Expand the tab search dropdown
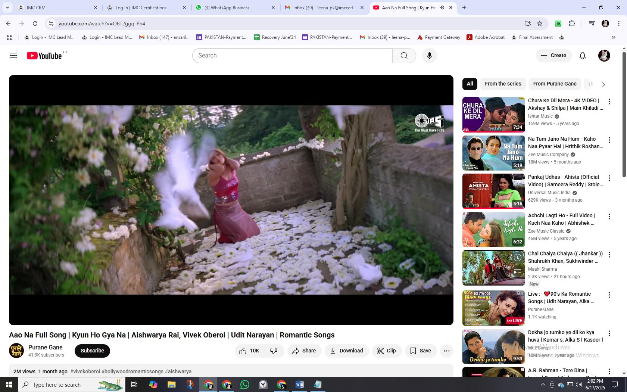 (x=7, y=7)
